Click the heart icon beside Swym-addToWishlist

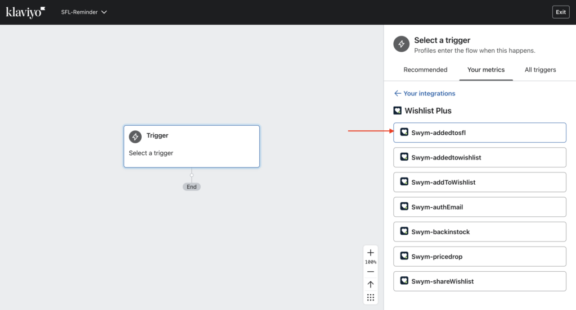[404, 181]
